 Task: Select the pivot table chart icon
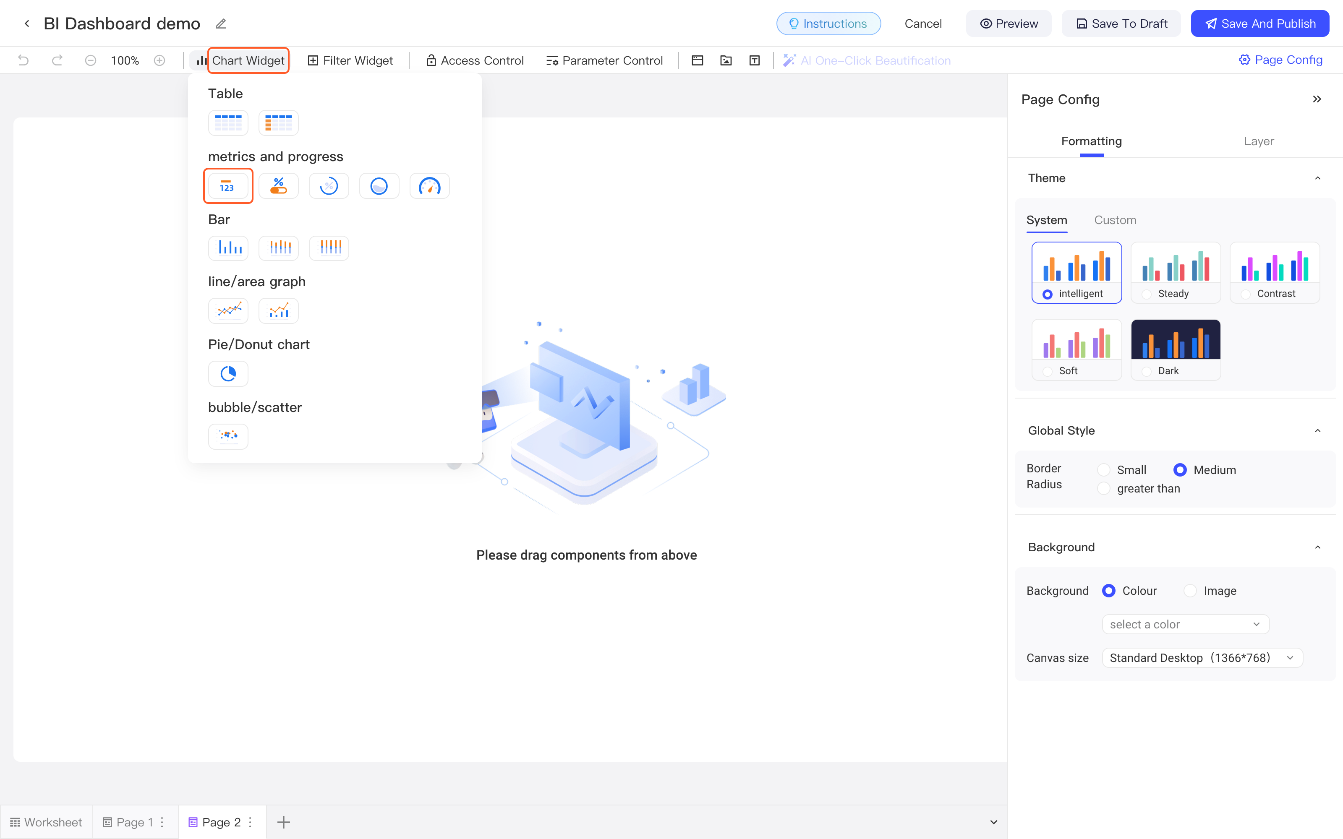click(279, 122)
